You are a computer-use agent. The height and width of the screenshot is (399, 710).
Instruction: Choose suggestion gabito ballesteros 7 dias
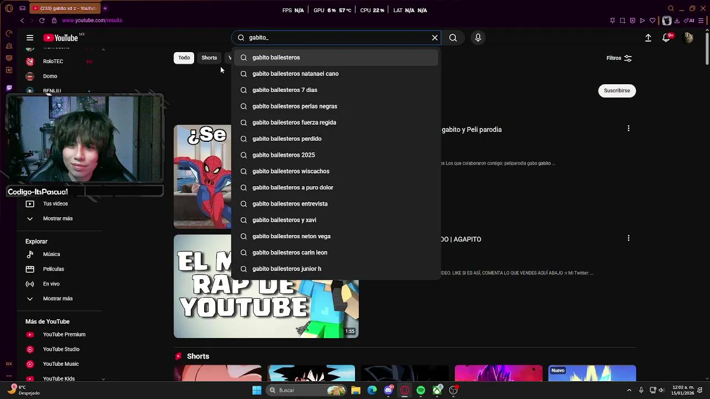coord(336,90)
